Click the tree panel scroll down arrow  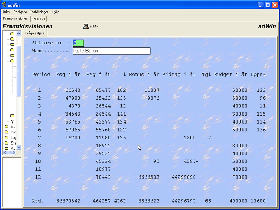point(19,147)
